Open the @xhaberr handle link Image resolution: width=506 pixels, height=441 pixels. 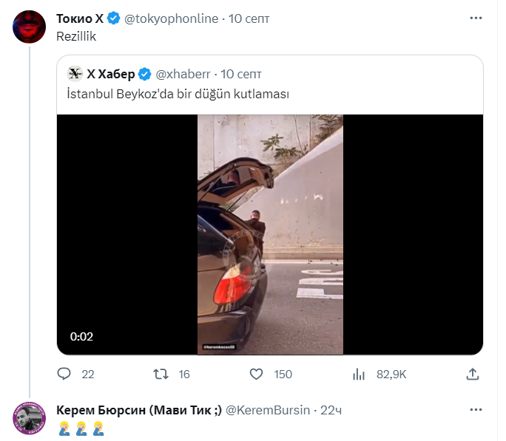point(183,74)
